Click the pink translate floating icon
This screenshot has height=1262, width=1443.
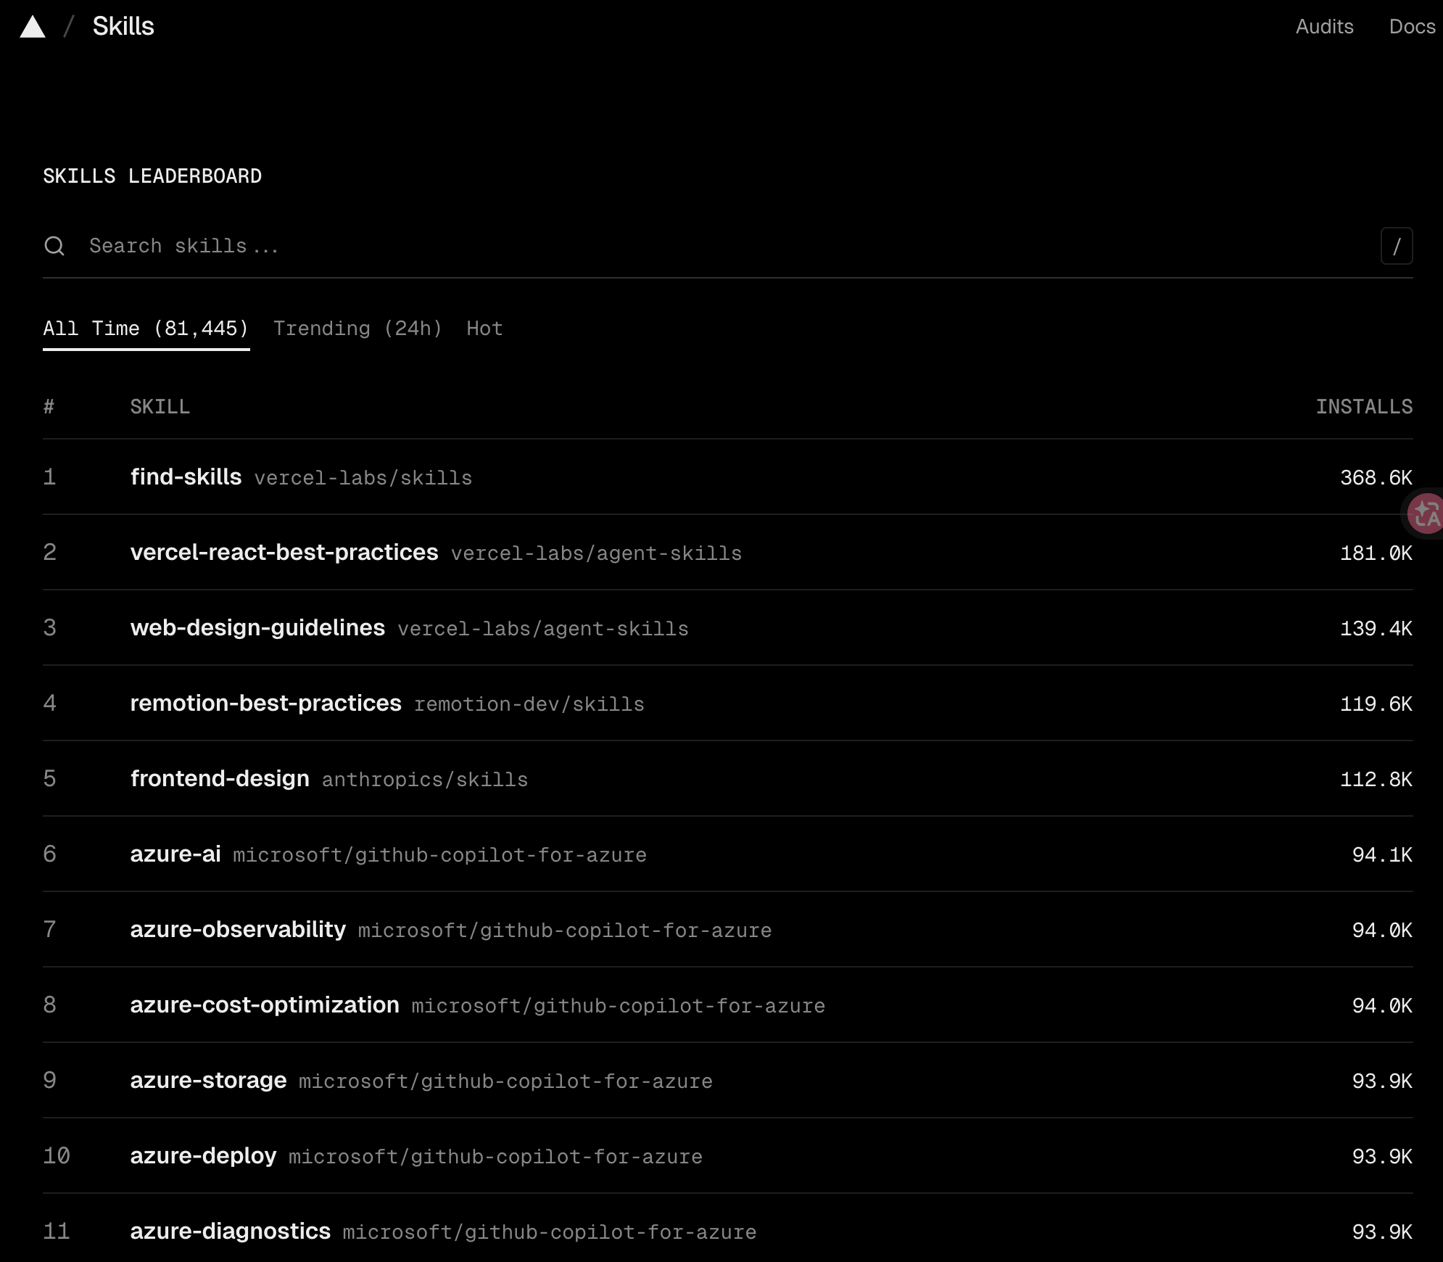1426,514
